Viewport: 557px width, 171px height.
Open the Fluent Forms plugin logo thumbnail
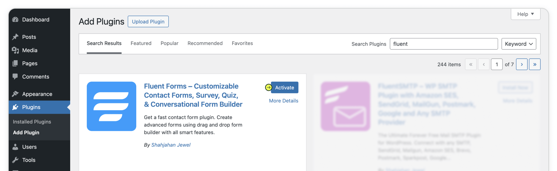click(x=112, y=106)
